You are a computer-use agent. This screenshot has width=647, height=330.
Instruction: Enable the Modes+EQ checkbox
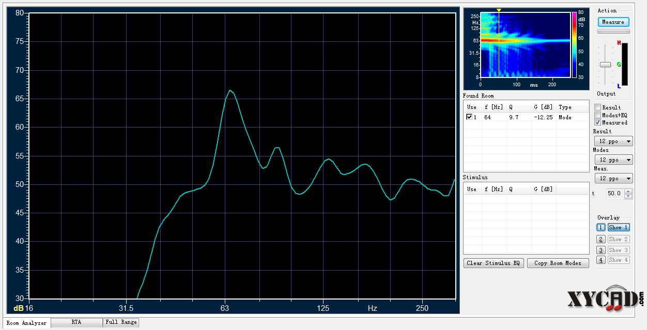(x=598, y=115)
